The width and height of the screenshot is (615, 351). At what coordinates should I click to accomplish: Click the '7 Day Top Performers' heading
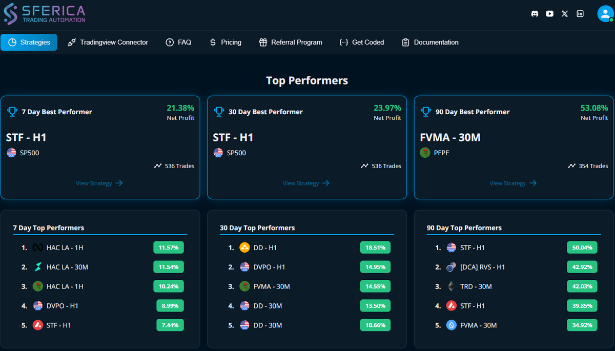(x=49, y=228)
